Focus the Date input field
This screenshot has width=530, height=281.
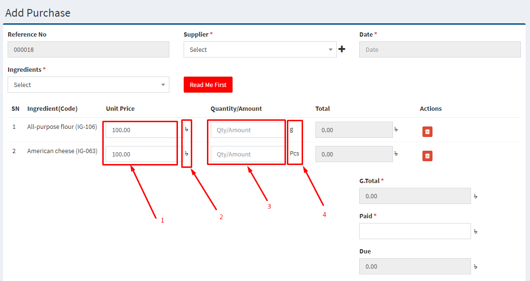[440, 49]
